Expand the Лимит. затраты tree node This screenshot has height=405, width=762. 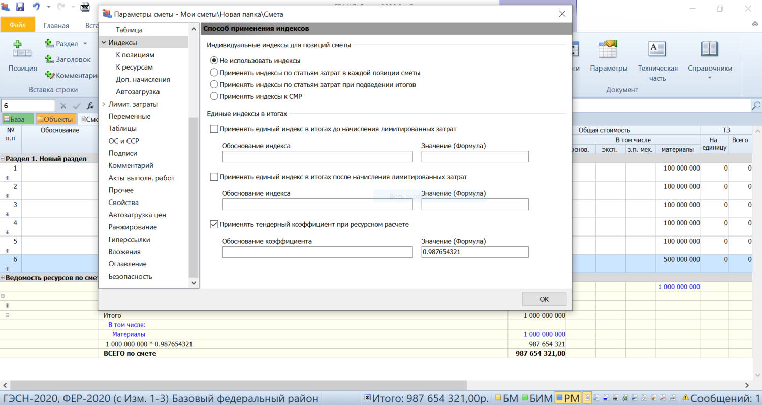click(x=104, y=104)
